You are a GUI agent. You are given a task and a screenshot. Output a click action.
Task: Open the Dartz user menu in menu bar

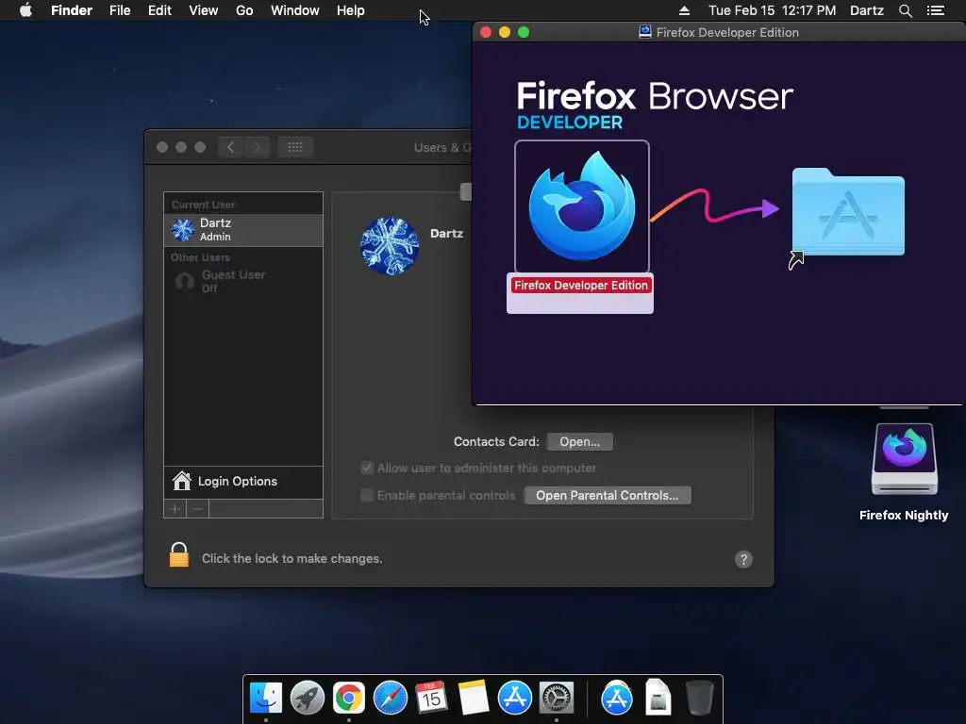(x=866, y=10)
